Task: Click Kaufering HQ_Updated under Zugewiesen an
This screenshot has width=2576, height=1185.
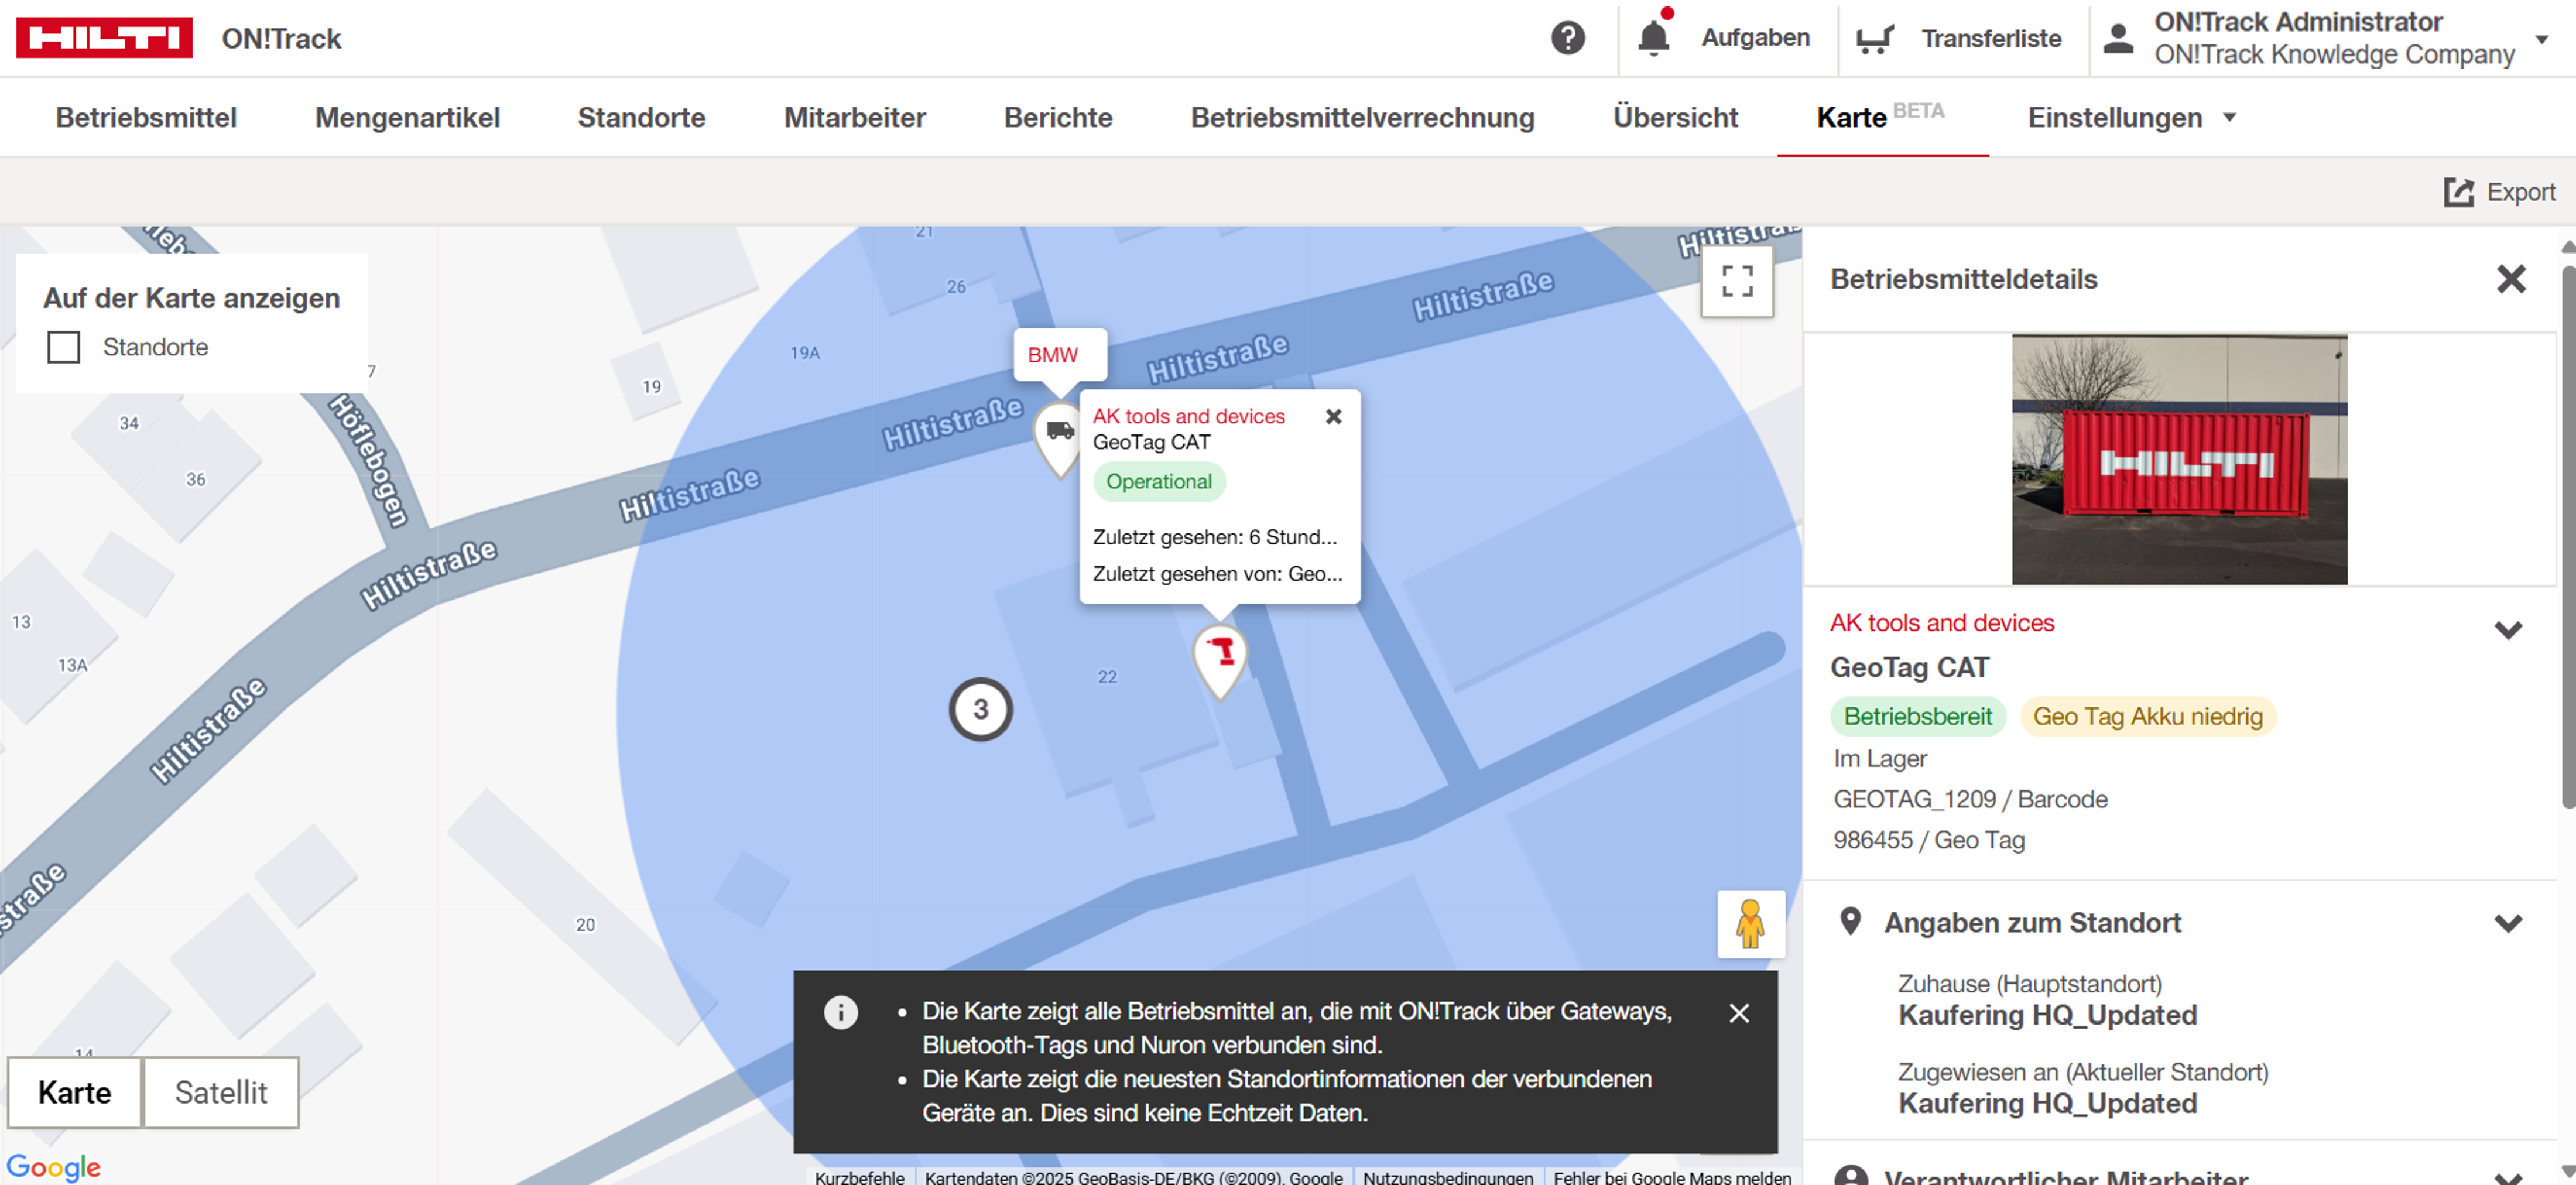Action: 2047,1103
